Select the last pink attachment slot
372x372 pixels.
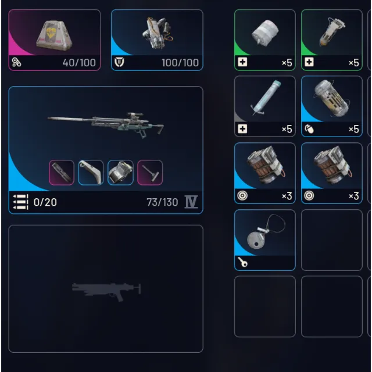tap(150, 173)
